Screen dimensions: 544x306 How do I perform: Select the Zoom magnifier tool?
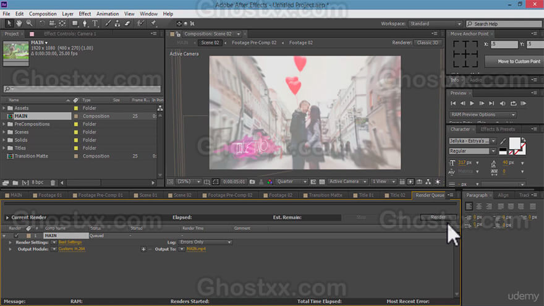click(30, 23)
